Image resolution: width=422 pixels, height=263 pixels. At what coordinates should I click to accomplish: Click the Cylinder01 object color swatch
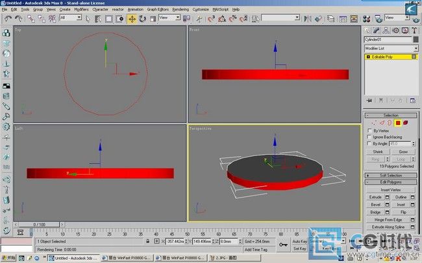[x=416, y=40]
